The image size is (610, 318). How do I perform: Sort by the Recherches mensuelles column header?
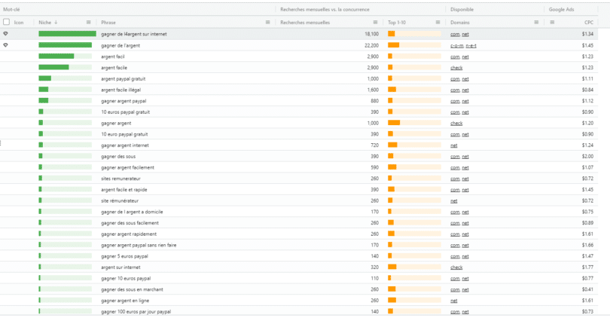[x=305, y=23]
